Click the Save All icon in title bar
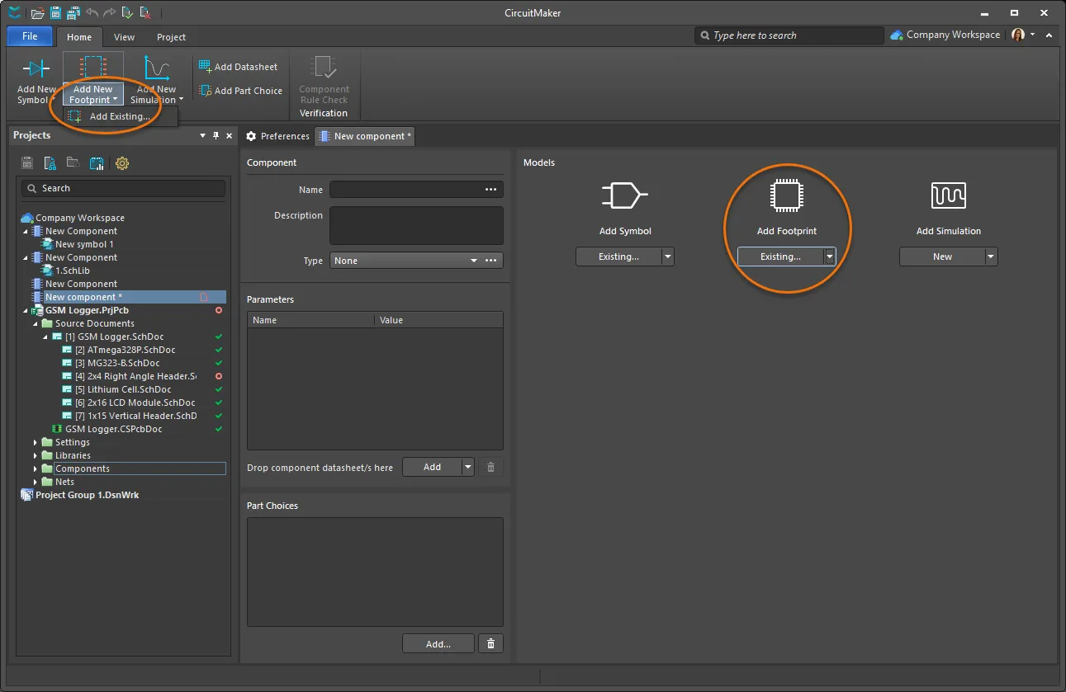 click(x=73, y=12)
